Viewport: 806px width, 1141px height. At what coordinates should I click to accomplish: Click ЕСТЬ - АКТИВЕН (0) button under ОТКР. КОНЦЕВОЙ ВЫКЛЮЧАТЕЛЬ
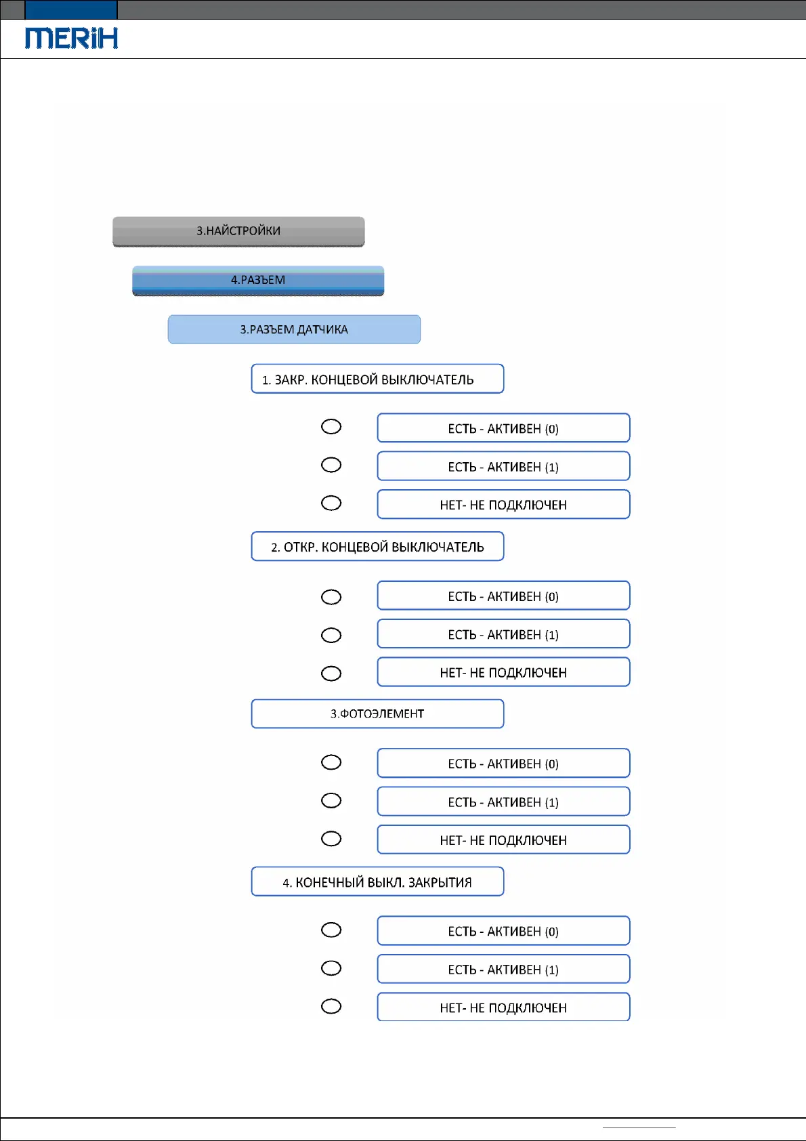(x=503, y=596)
